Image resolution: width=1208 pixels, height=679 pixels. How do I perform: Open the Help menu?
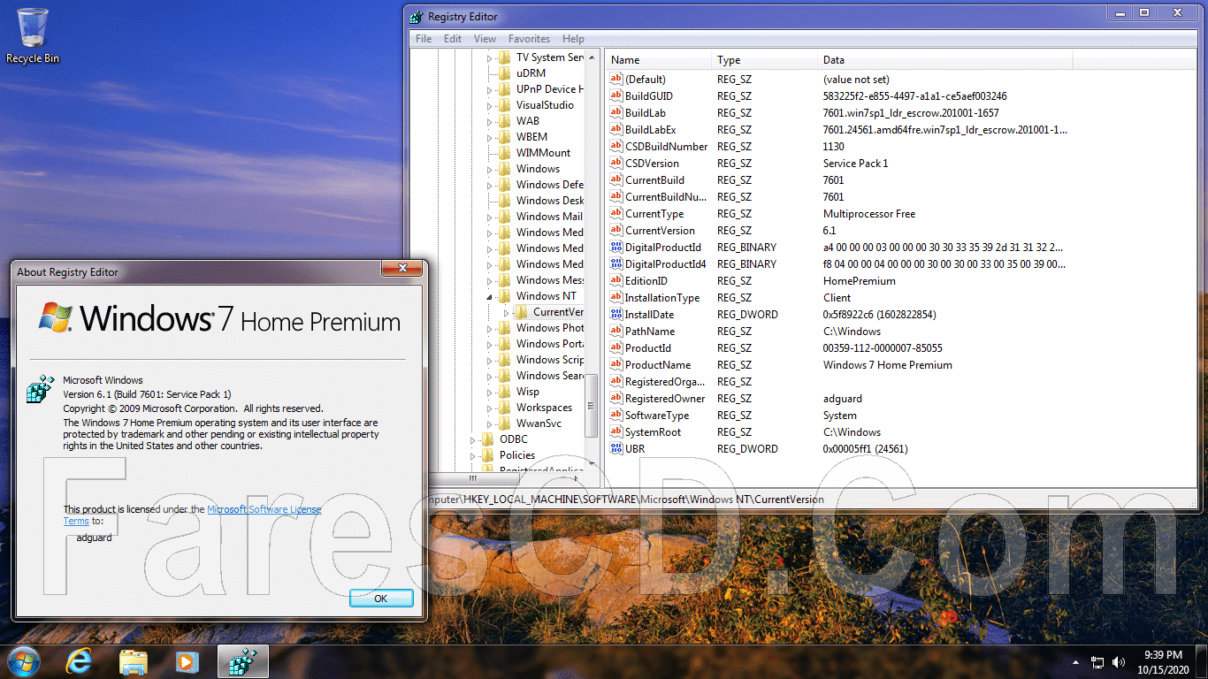[x=573, y=39]
